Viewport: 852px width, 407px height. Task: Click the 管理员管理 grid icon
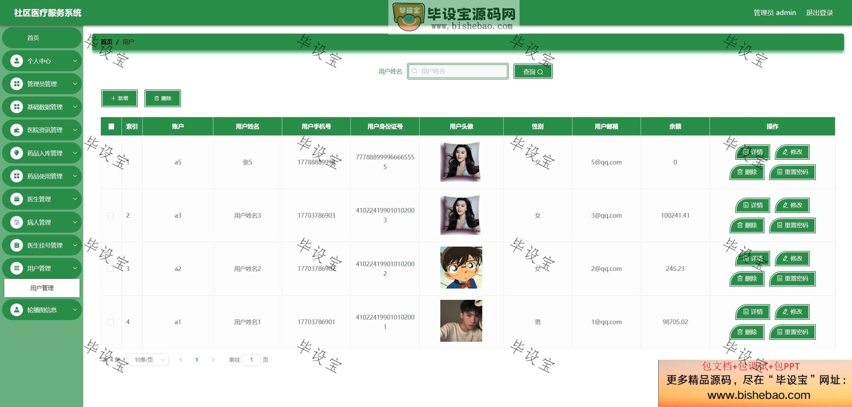pos(16,84)
